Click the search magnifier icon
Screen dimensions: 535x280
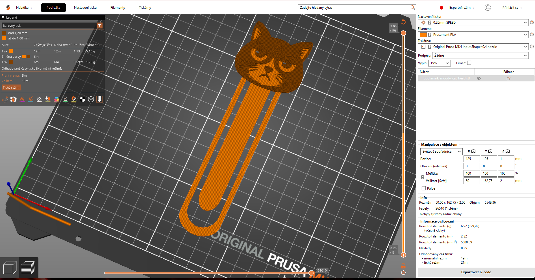pyautogui.click(x=413, y=8)
